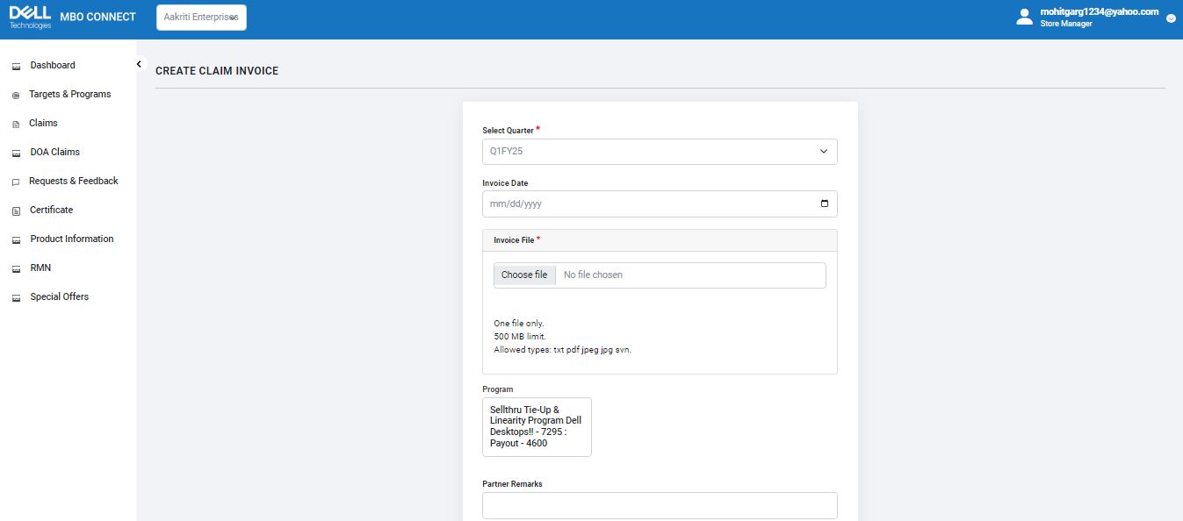Click the DOA Claims sidebar icon
1183x521 pixels.
(15, 152)
